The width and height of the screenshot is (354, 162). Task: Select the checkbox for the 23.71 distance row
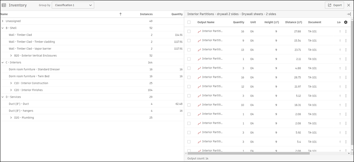click(189, 50)
